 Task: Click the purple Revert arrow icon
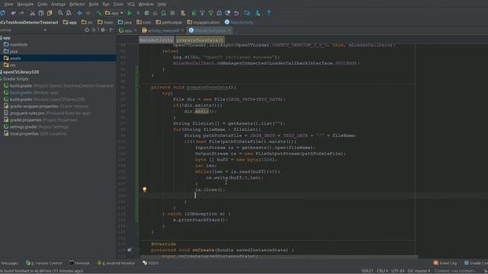(x=236, y=13)
